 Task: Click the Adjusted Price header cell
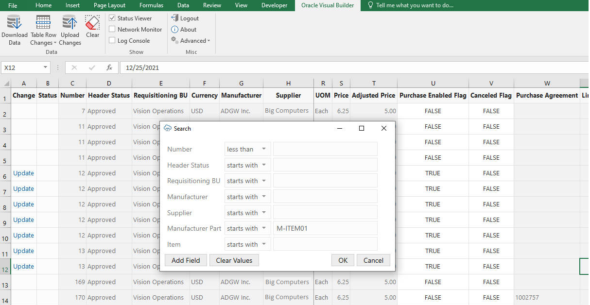[x=373, y=95]
